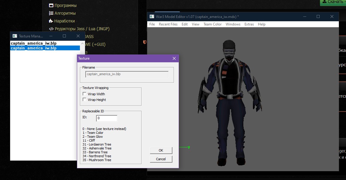This screenshot has width=346, height=180.
Task: Open the Windows menu
Action: (x=233, y=24)
